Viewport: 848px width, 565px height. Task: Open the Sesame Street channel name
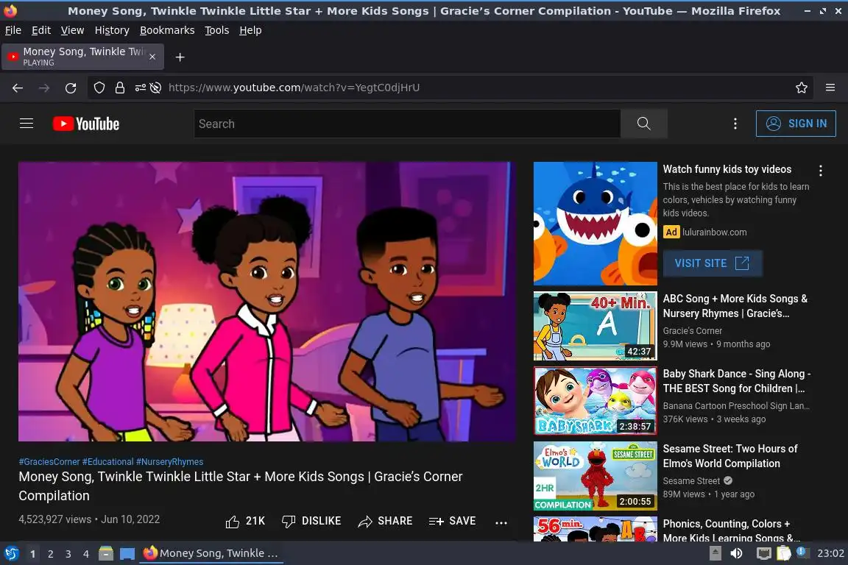pos(691,480)
